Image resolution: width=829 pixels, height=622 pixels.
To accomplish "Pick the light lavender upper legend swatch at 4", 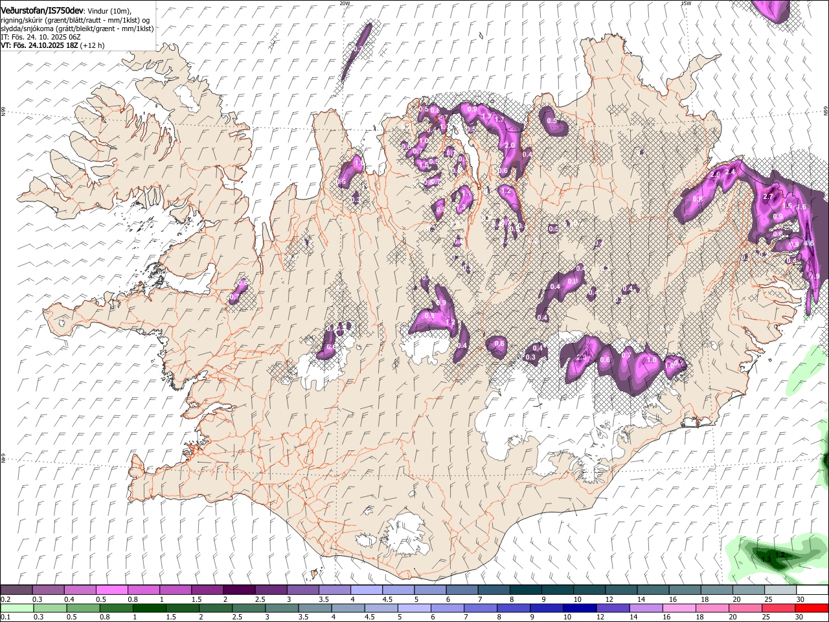I will (367, 590).
